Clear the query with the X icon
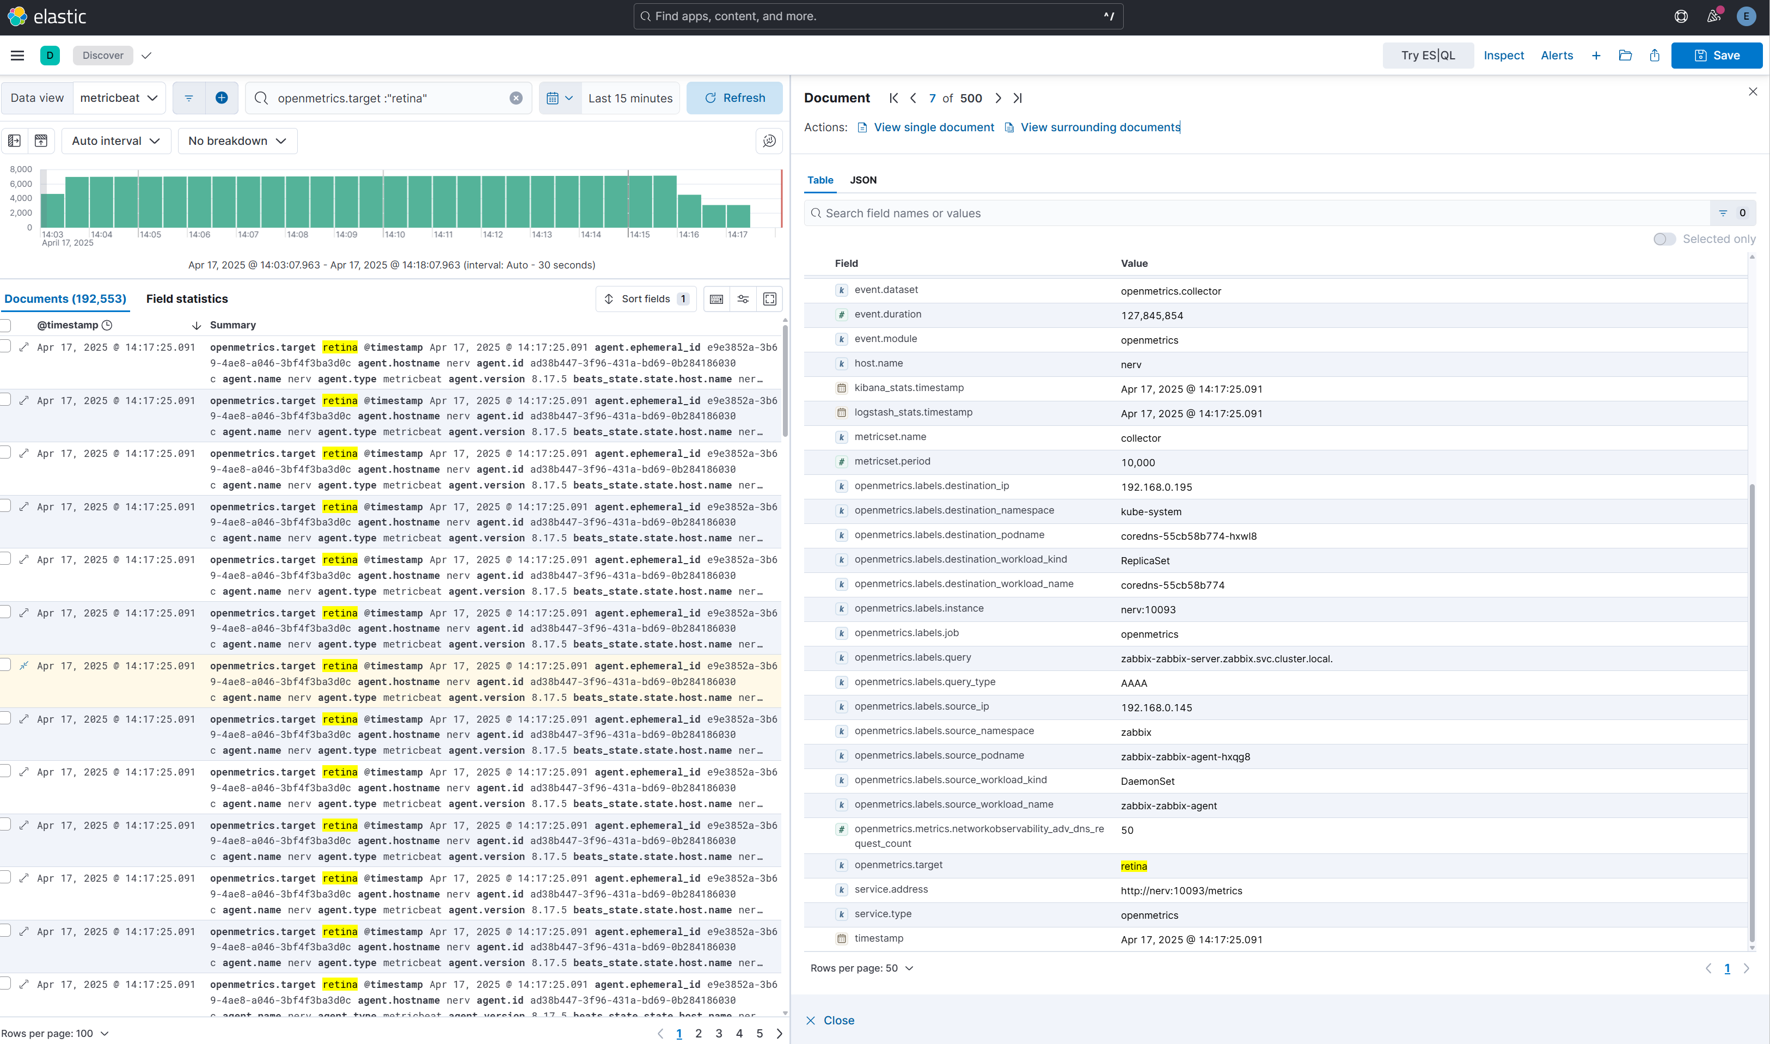Image resolution: width=1770 pixels, height=1044 pixels. (516, 99)
